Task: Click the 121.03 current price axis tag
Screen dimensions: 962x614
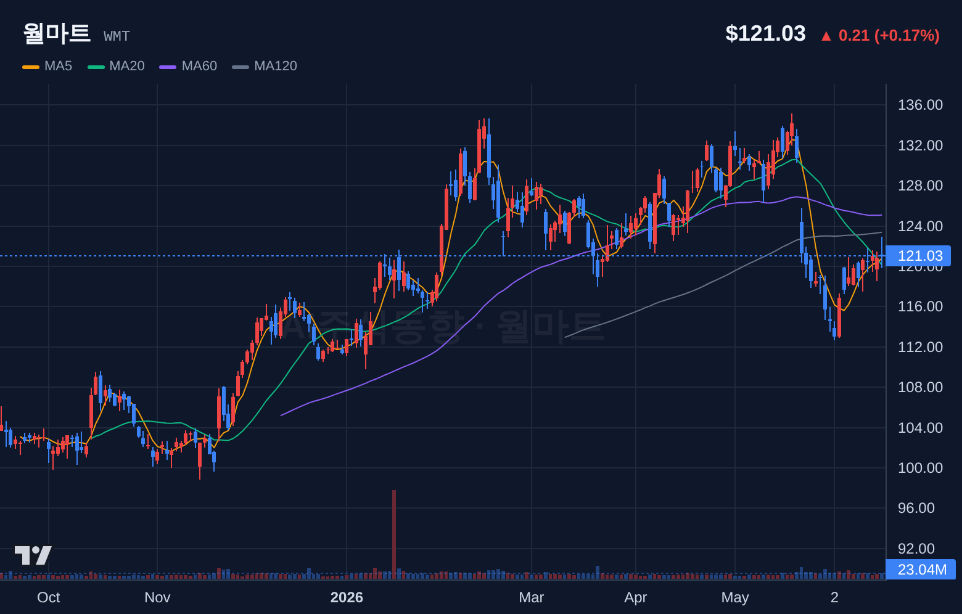Action: click(x=918, y=256)
